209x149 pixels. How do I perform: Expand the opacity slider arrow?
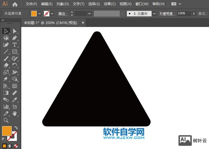[194, 14]
